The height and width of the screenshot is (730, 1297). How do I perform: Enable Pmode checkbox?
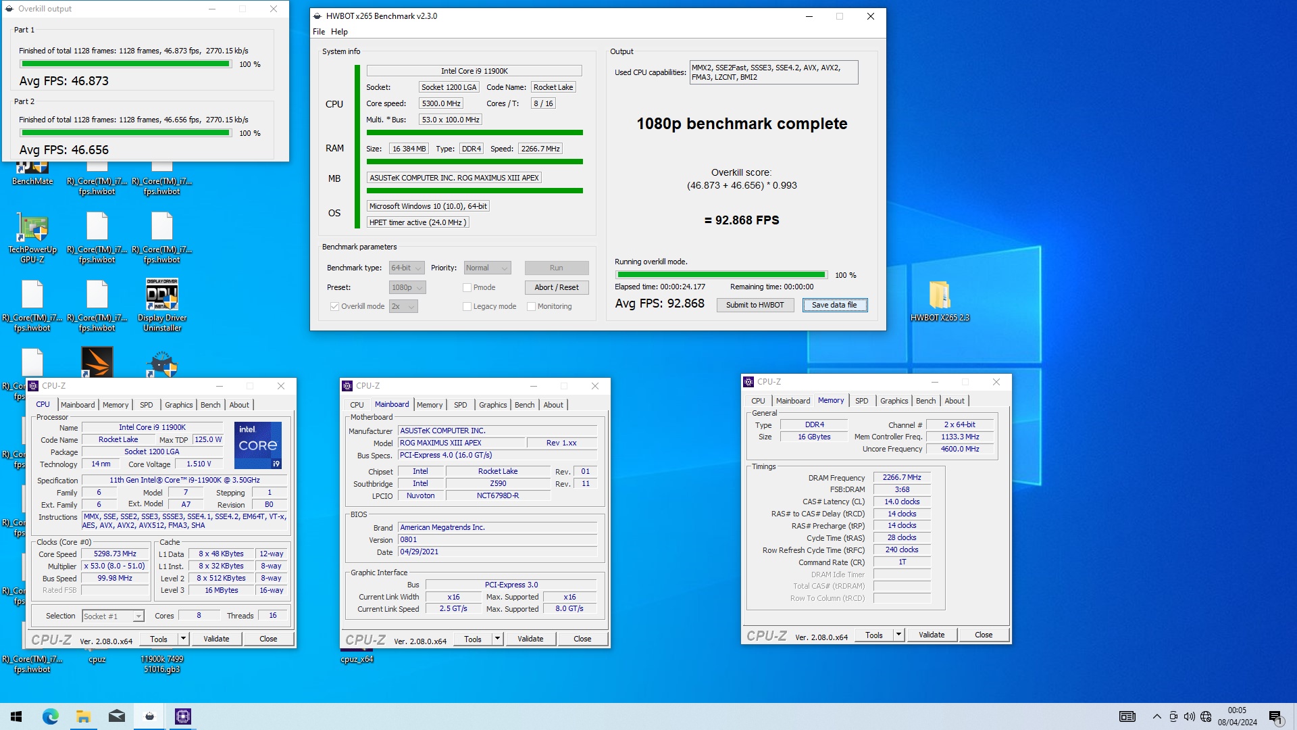(x=467, y=287)
